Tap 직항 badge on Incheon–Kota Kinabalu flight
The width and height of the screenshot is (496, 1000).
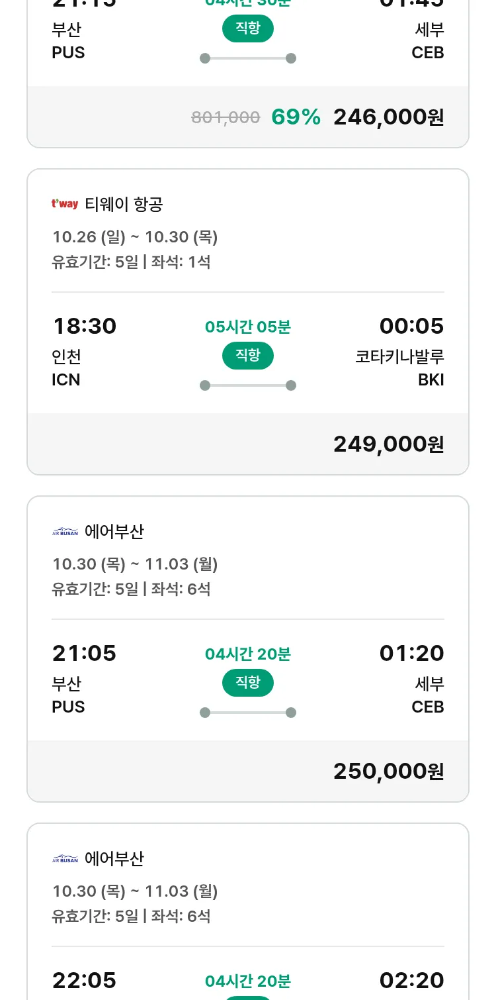(248, 356)
